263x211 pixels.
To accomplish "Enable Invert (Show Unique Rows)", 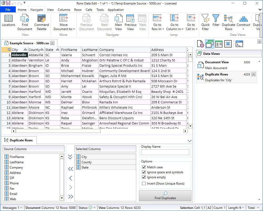I will 144,184.
